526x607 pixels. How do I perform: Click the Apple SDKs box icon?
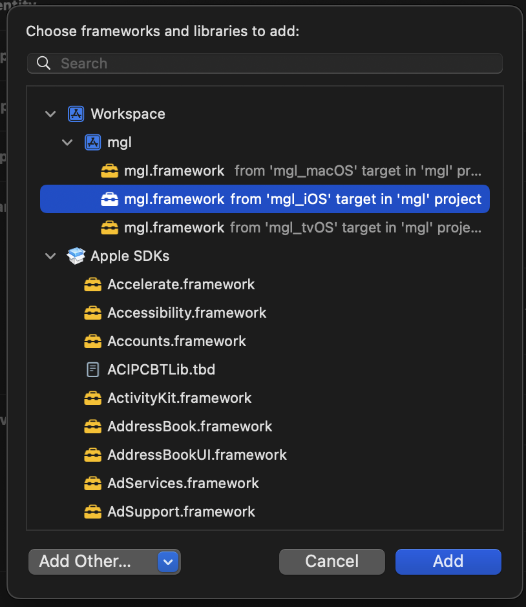[76, 256]
